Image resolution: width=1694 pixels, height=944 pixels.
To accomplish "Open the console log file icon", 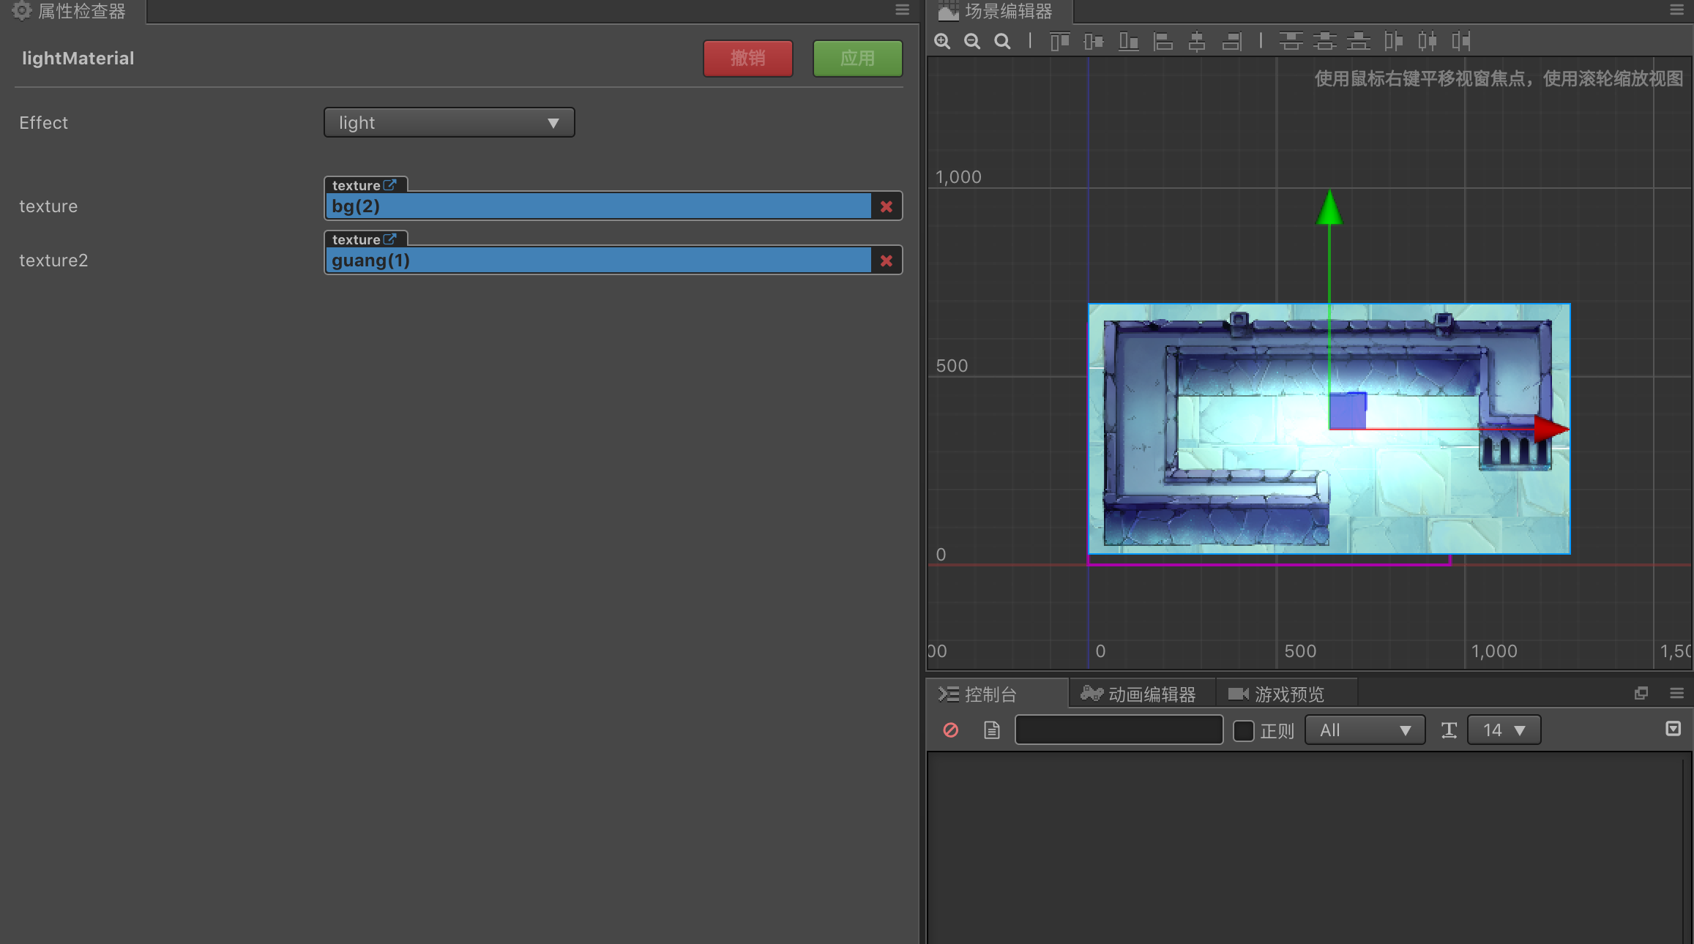I will pyautogui.click(x=991, y=730).
